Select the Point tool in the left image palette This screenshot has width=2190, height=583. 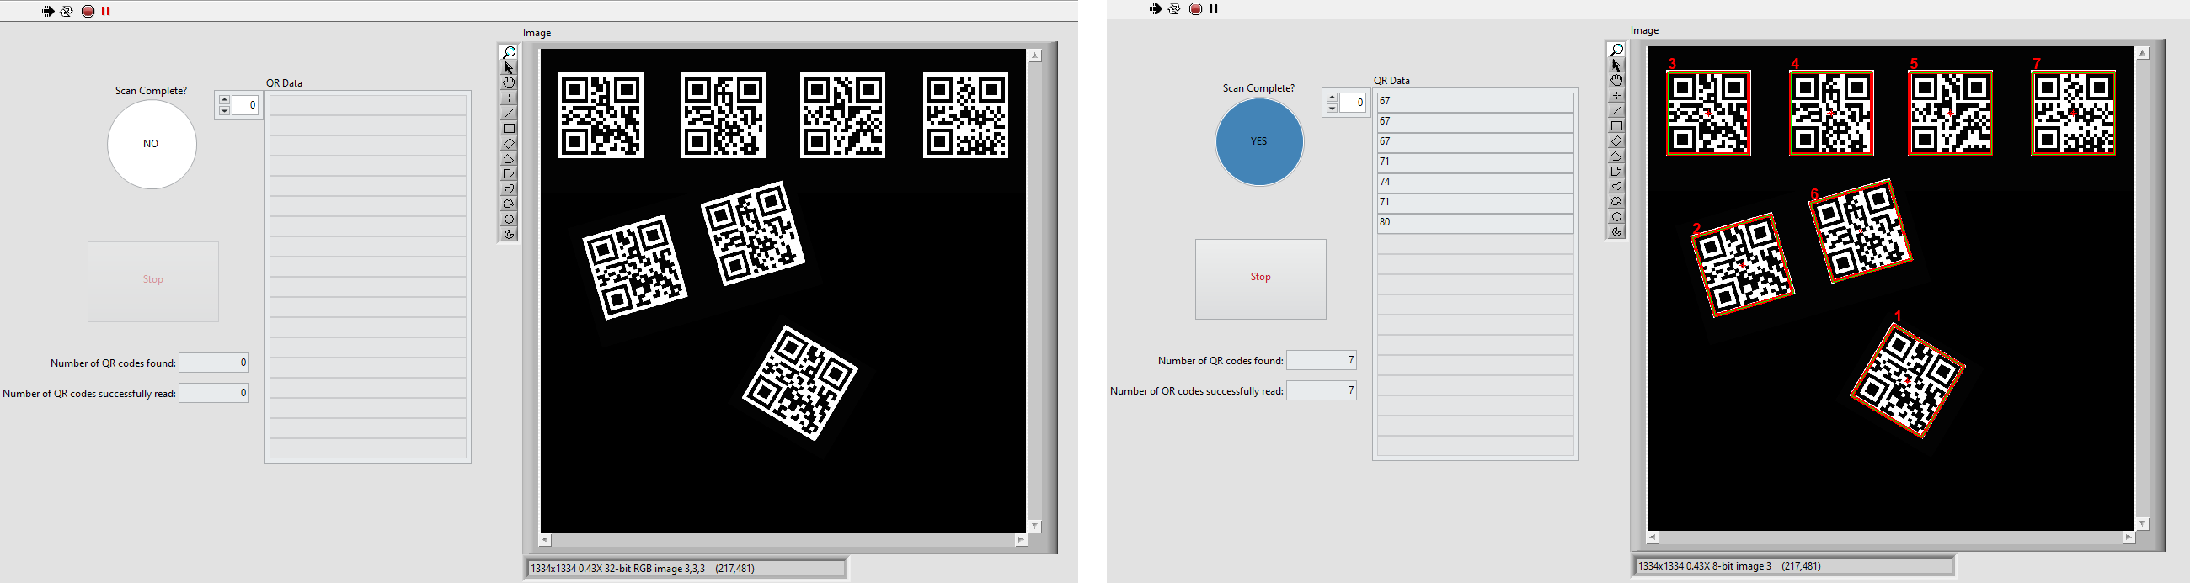point(509,98)
